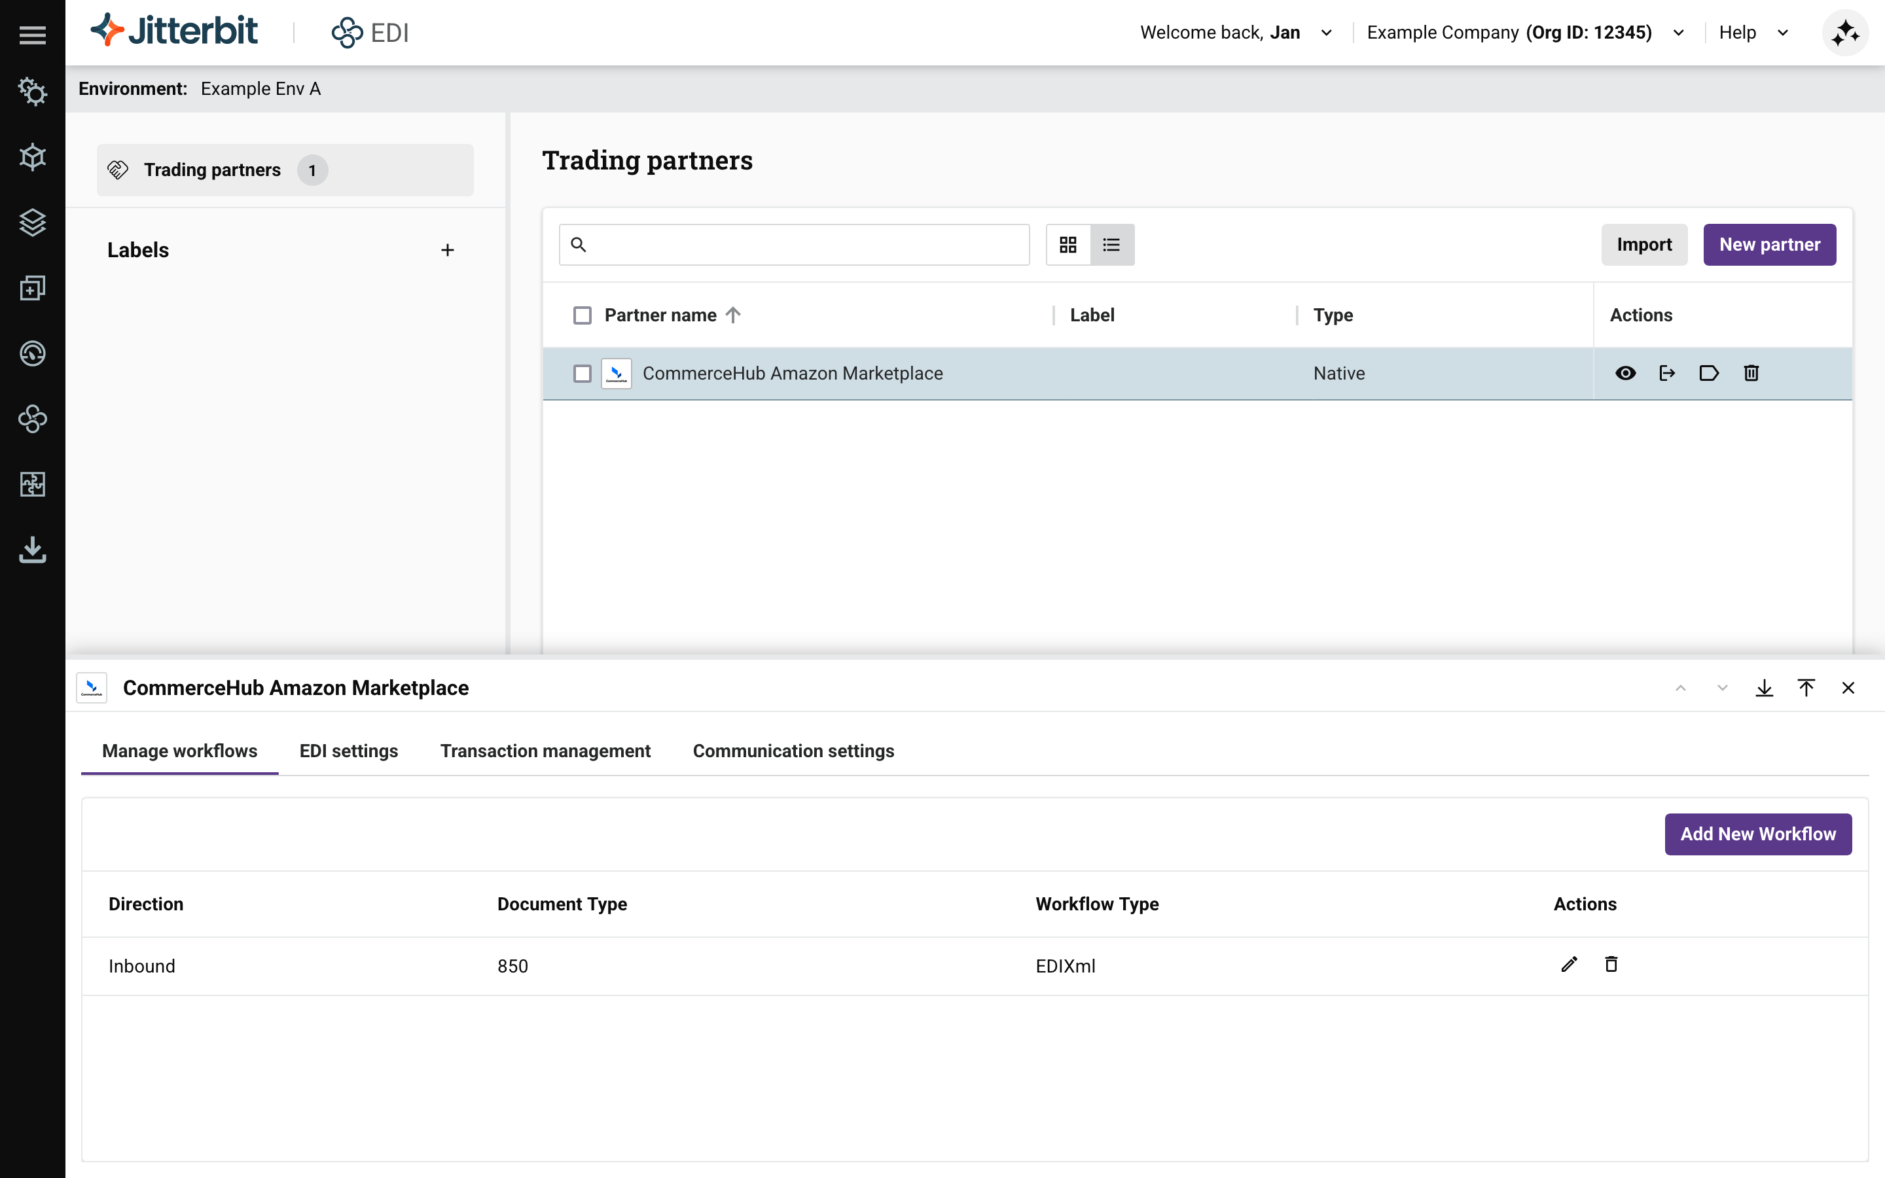Open the dashboard gauge icon in sidebar
The height and width of the screenshot is (1178, 1885).
tap(32, 353)
